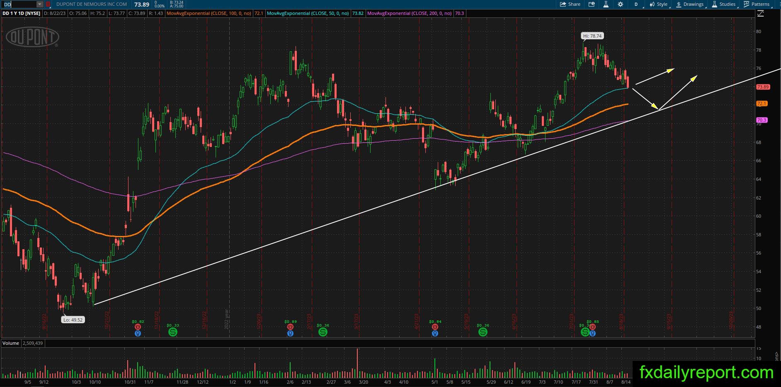Image resolution: width=781 pixels, height=387 pixels.
Task: Click the volume value 2,509,439
Action: pyautogui.click(x=32, y=343)
